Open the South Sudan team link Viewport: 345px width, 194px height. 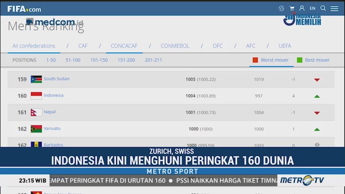coord(57,79)
